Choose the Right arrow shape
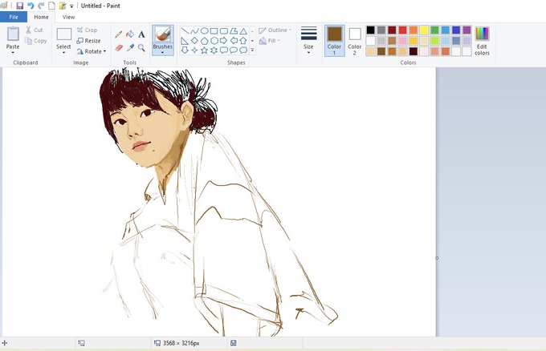The image size is (546, 351). (224, 41)
